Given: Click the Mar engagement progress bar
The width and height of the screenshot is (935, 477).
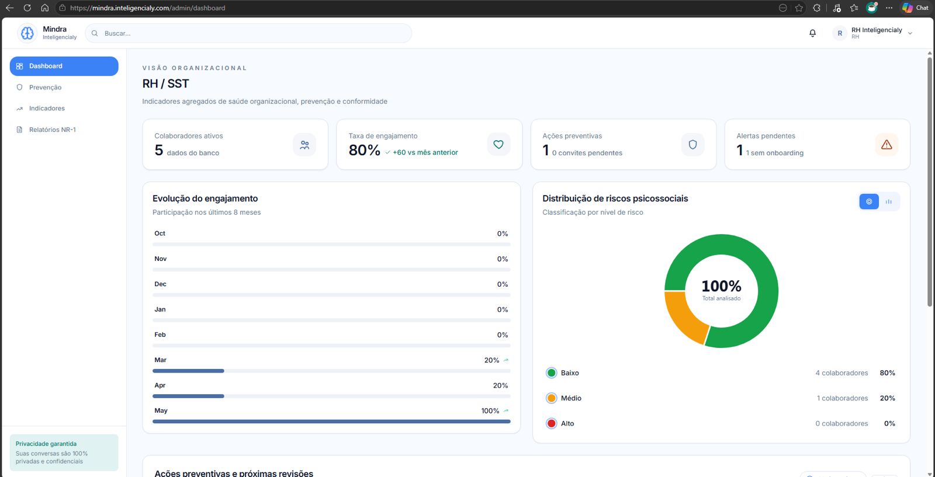Looking at the screenshot, I should pos(331,371).
